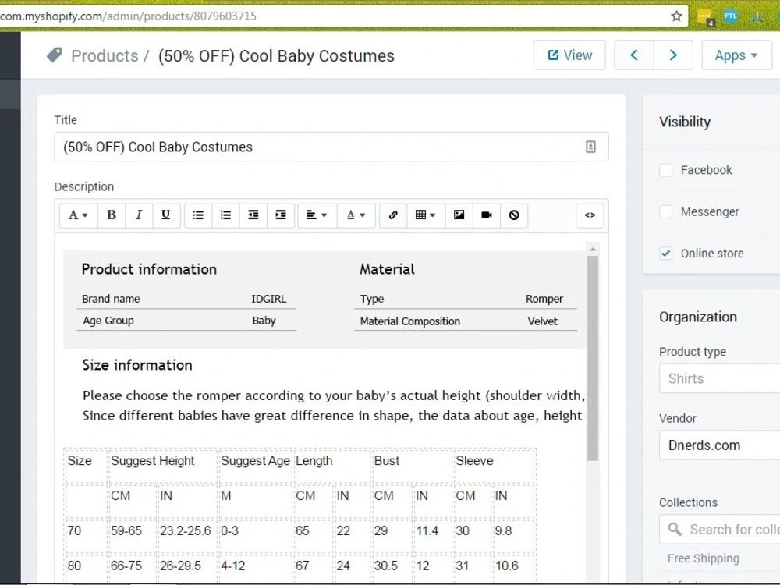Click the outdent icon
This screenshot has width=780, height=585.
[253, 215]
